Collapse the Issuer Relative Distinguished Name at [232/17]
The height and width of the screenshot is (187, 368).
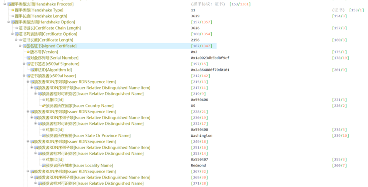point(35,123)
